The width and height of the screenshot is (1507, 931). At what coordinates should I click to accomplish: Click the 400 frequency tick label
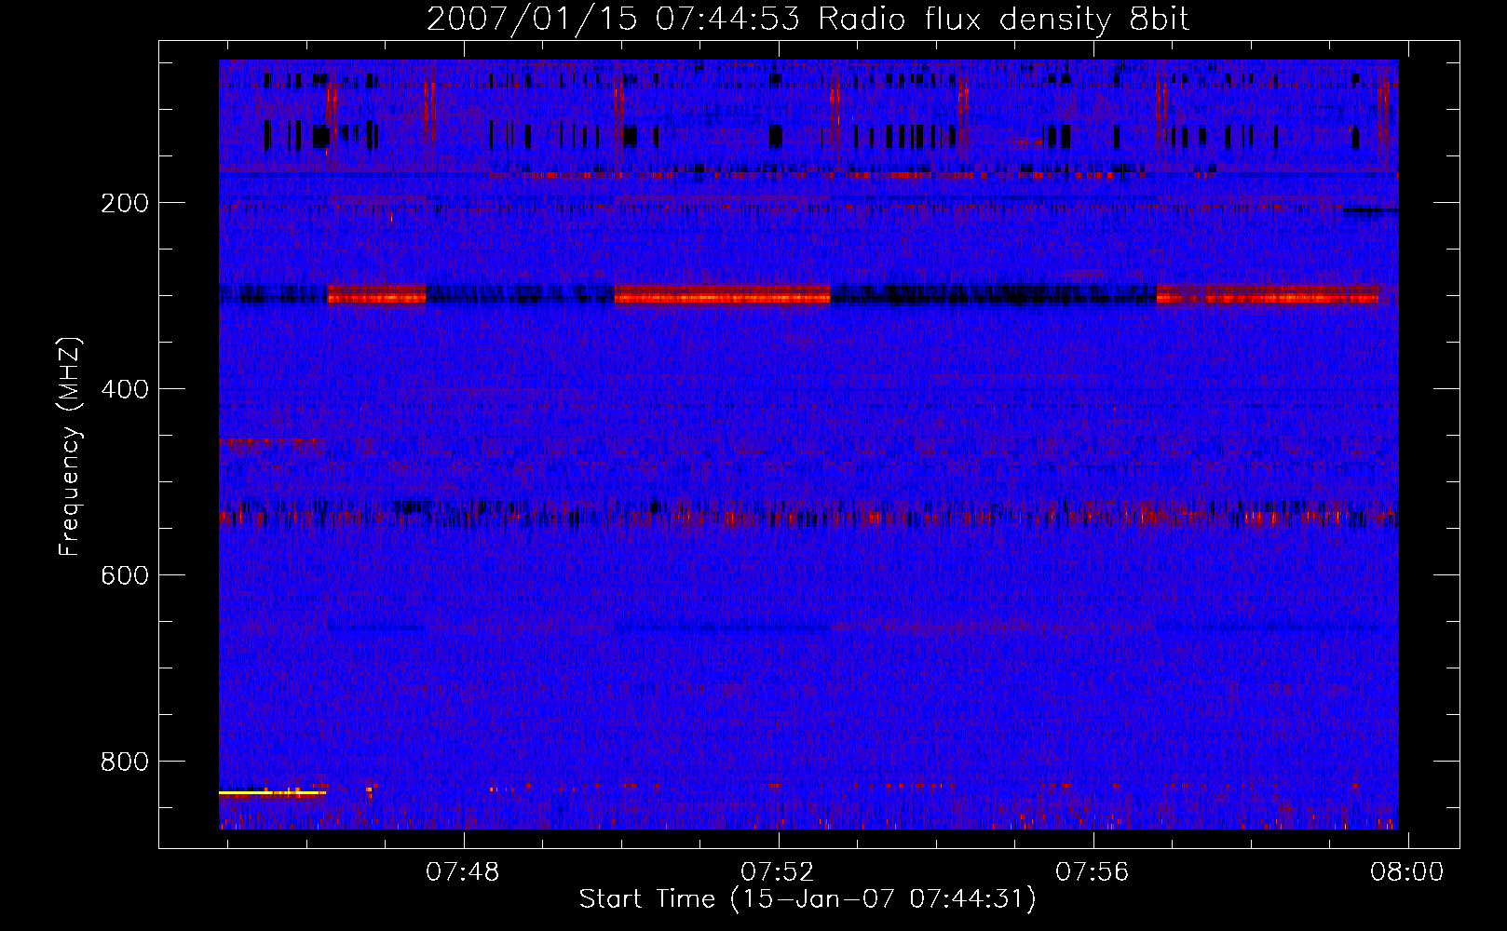point(125,389)
